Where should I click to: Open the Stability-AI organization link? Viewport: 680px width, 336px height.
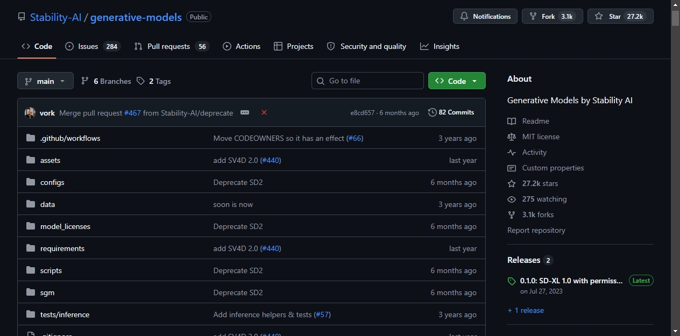[x=55, y=17]
